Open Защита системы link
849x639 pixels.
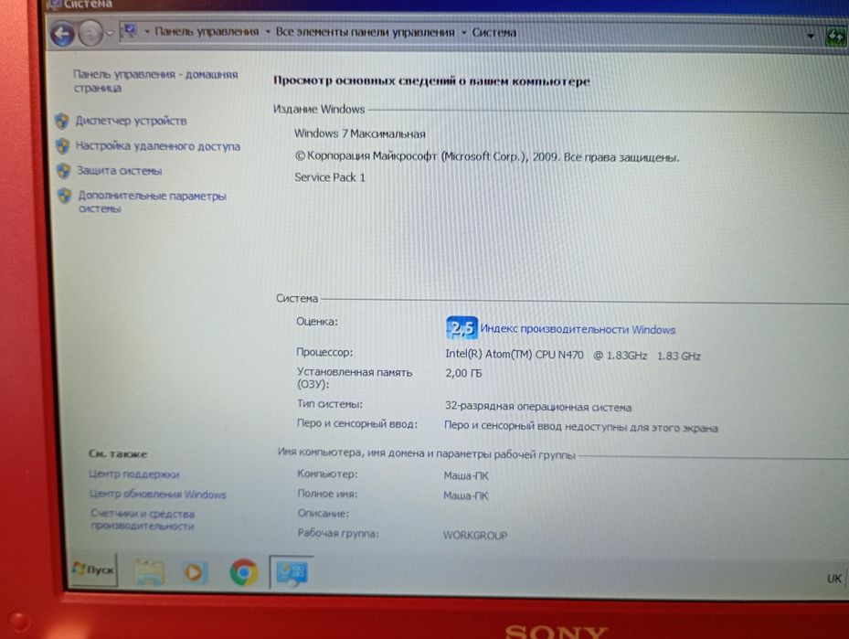[x=119, y=171]
